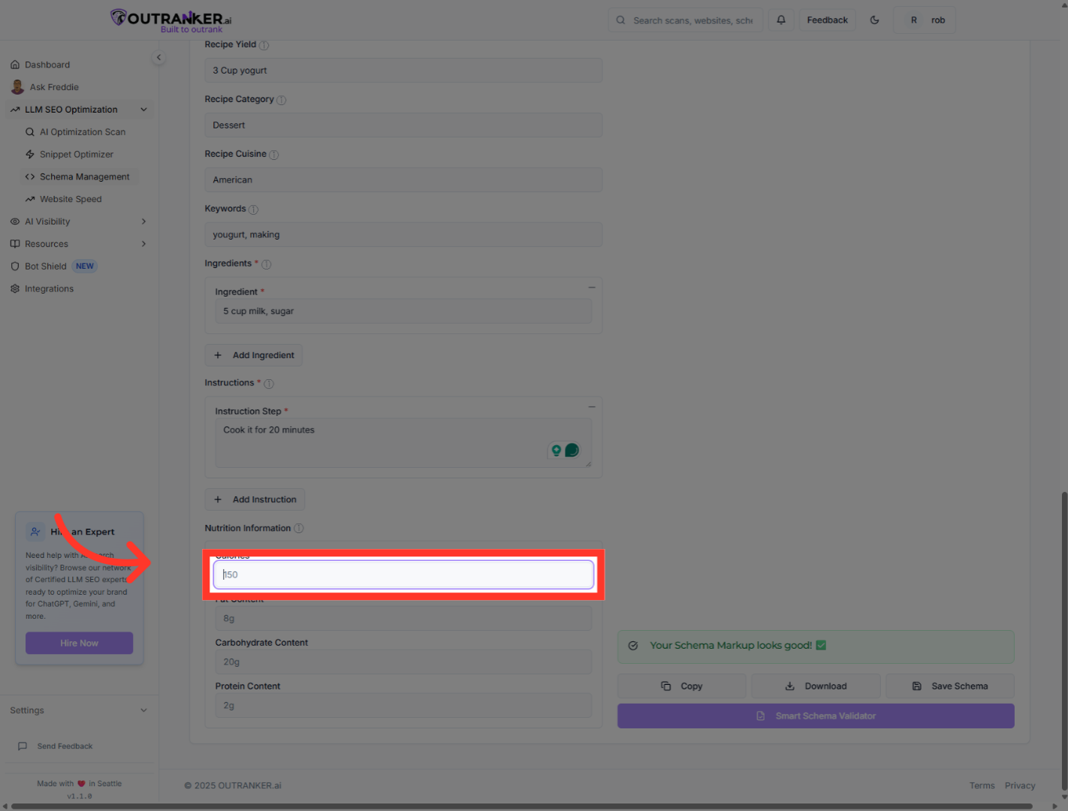Show the Recipe Cuisine info icon
This screenshot has width=1068, height=811.
[x=273, y=155]
